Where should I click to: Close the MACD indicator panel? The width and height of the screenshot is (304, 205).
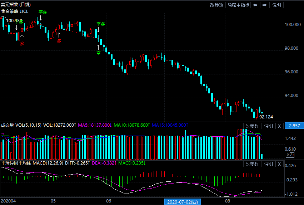pos(279,164)
